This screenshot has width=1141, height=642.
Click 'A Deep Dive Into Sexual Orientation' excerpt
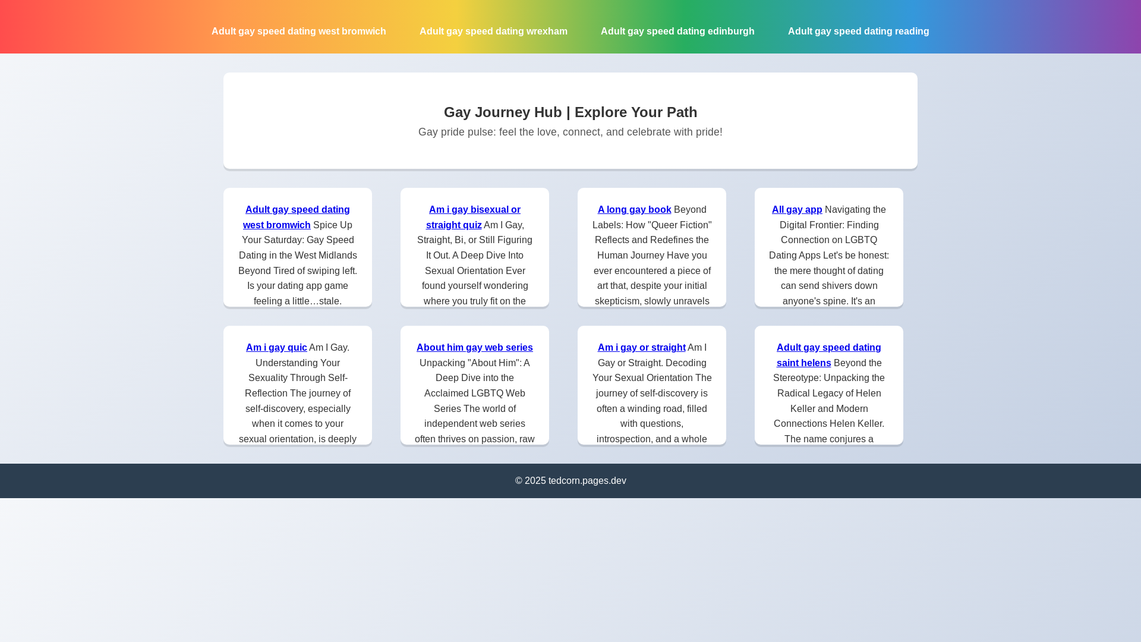click(475, 263)
